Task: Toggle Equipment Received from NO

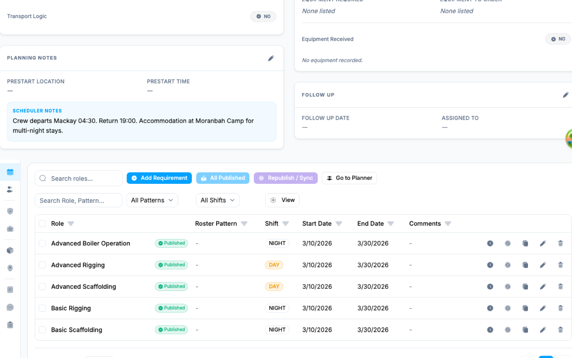Action: [558, 39]
